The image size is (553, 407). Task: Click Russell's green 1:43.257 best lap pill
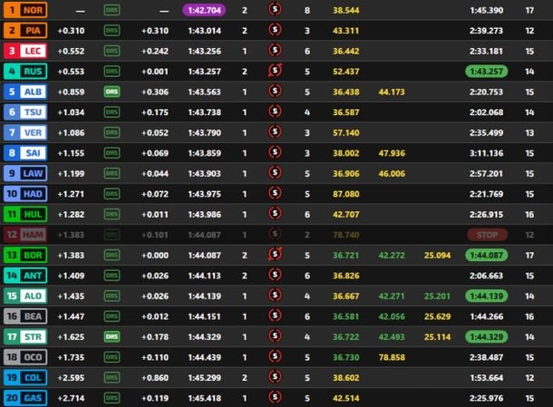487,71
